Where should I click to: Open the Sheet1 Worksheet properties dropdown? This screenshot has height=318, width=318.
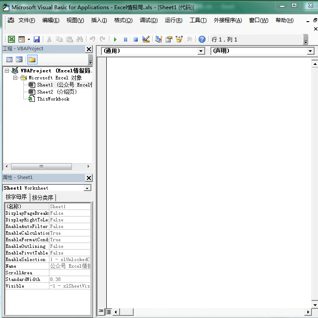click(x=87, y=188)
